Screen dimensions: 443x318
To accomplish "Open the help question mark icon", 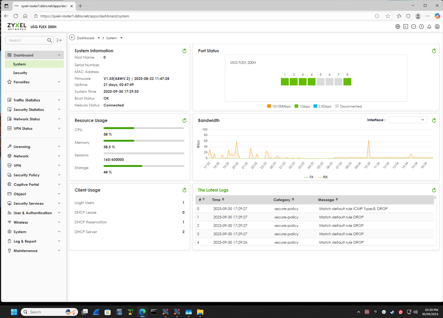I will (x=421, y=27).
